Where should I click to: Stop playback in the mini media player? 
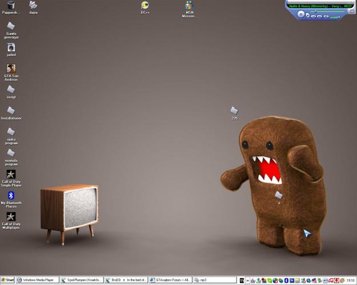coord(308,16)
